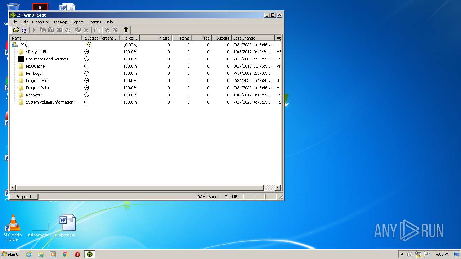Sort by the Subdirs column header

[x=221, y=38]
